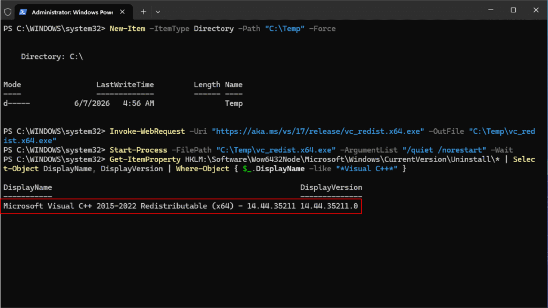Click the Temp directory name in listing
The image size is (548, 308).
pyautogui.click(x=234, y=104)
